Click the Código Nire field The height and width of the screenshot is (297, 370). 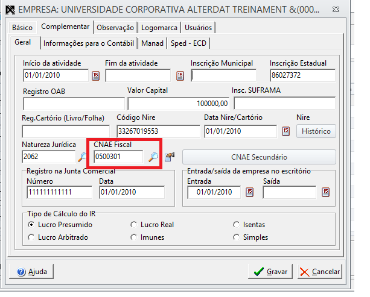(158, 131)
